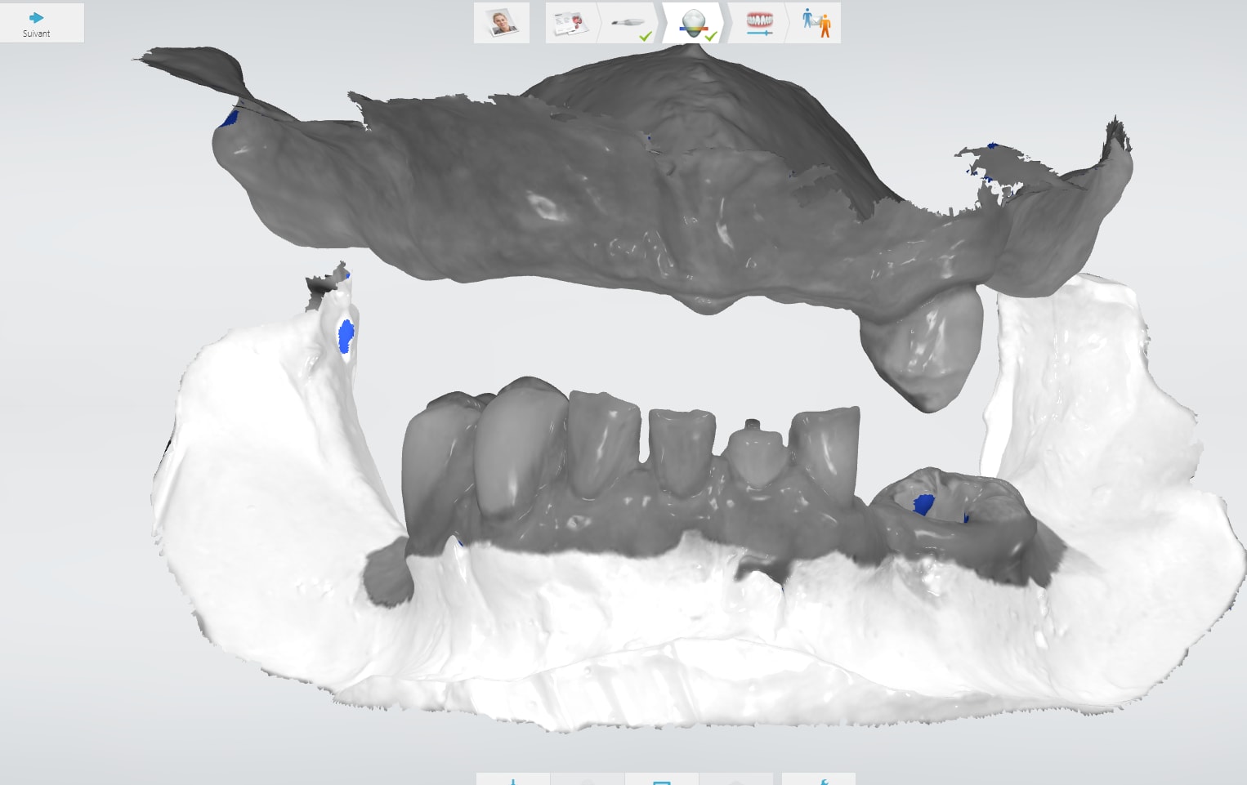The width and height of the screenshot is (1247, 785).
Task: Click the Suivant next-step button
Action: [x=37, y=23]
